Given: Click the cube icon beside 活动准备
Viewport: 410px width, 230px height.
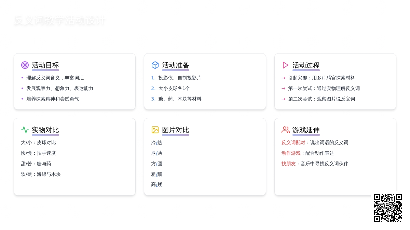Looking at the screenshot, I should pos(155,65).
